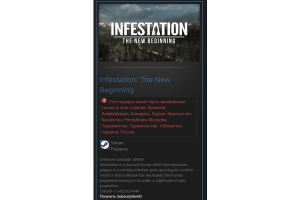Click the 'ClassID = 1452517446' text

119,191
